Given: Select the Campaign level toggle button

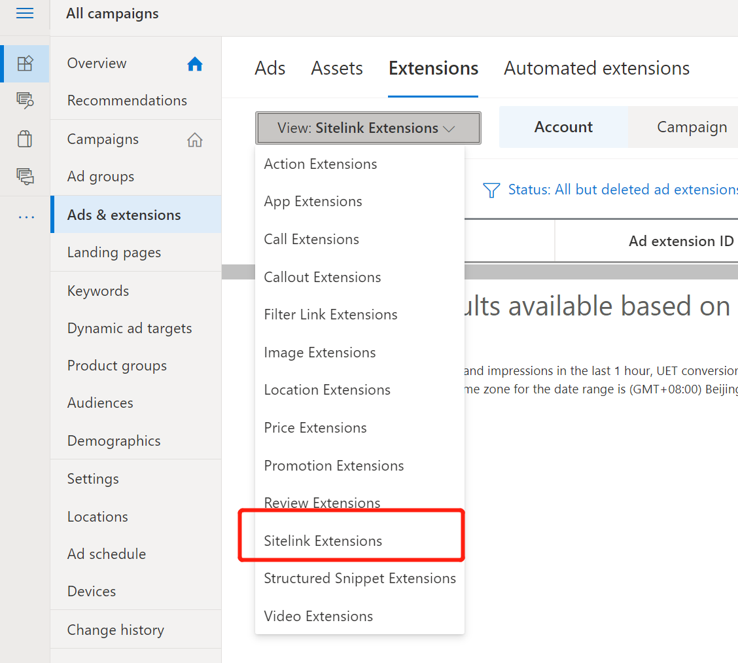Looking at the screenshot, I should coord(692,127).
